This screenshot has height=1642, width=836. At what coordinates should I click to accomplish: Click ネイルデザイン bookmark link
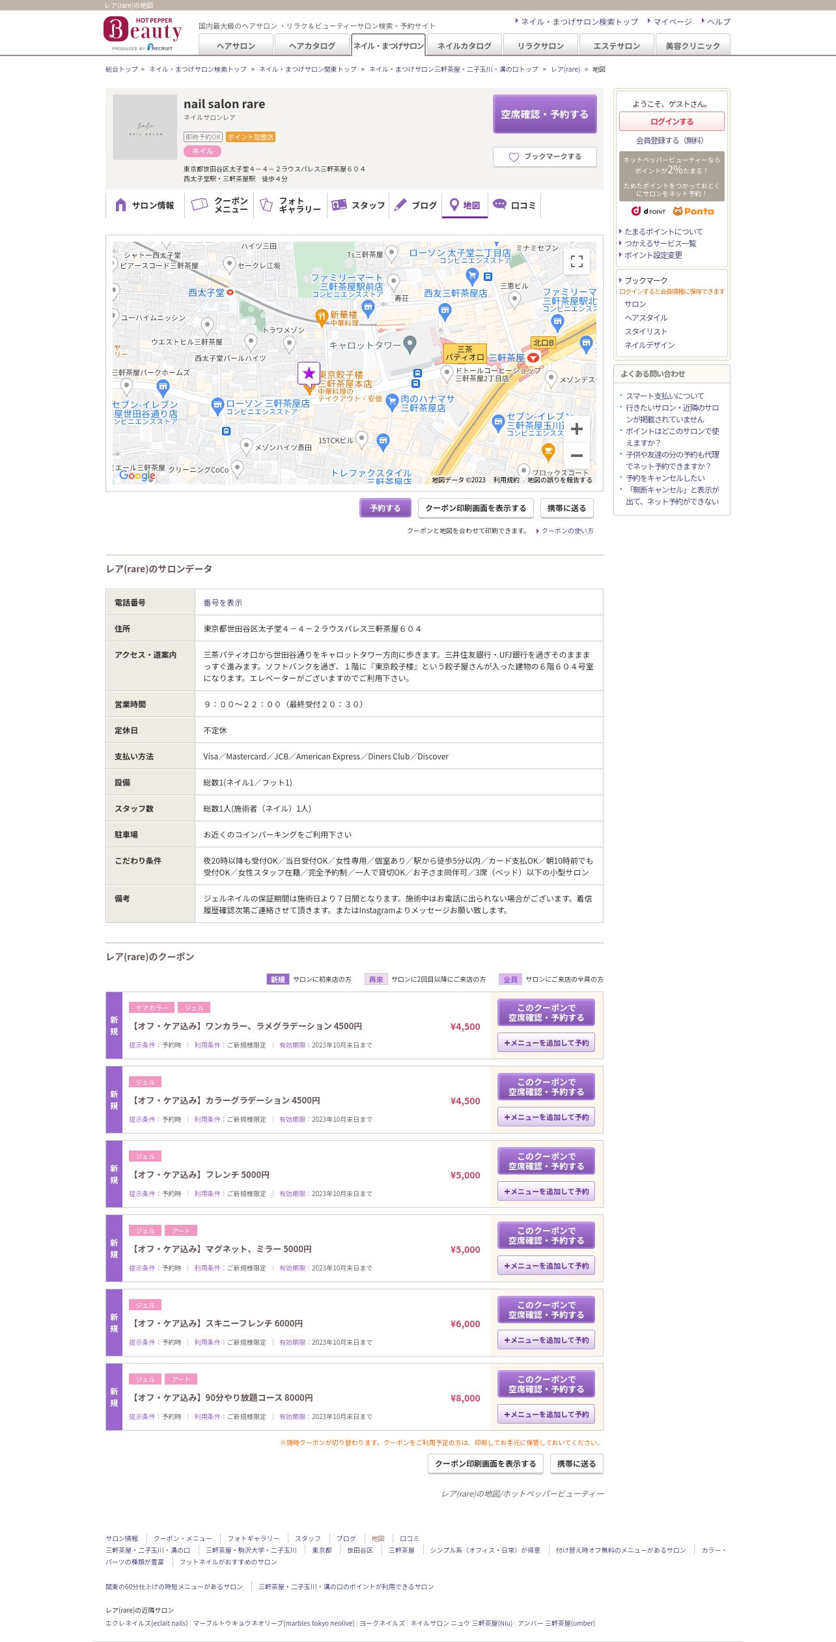pos(650,345)
